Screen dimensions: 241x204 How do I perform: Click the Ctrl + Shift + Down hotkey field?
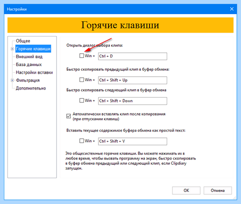[133, 101]
